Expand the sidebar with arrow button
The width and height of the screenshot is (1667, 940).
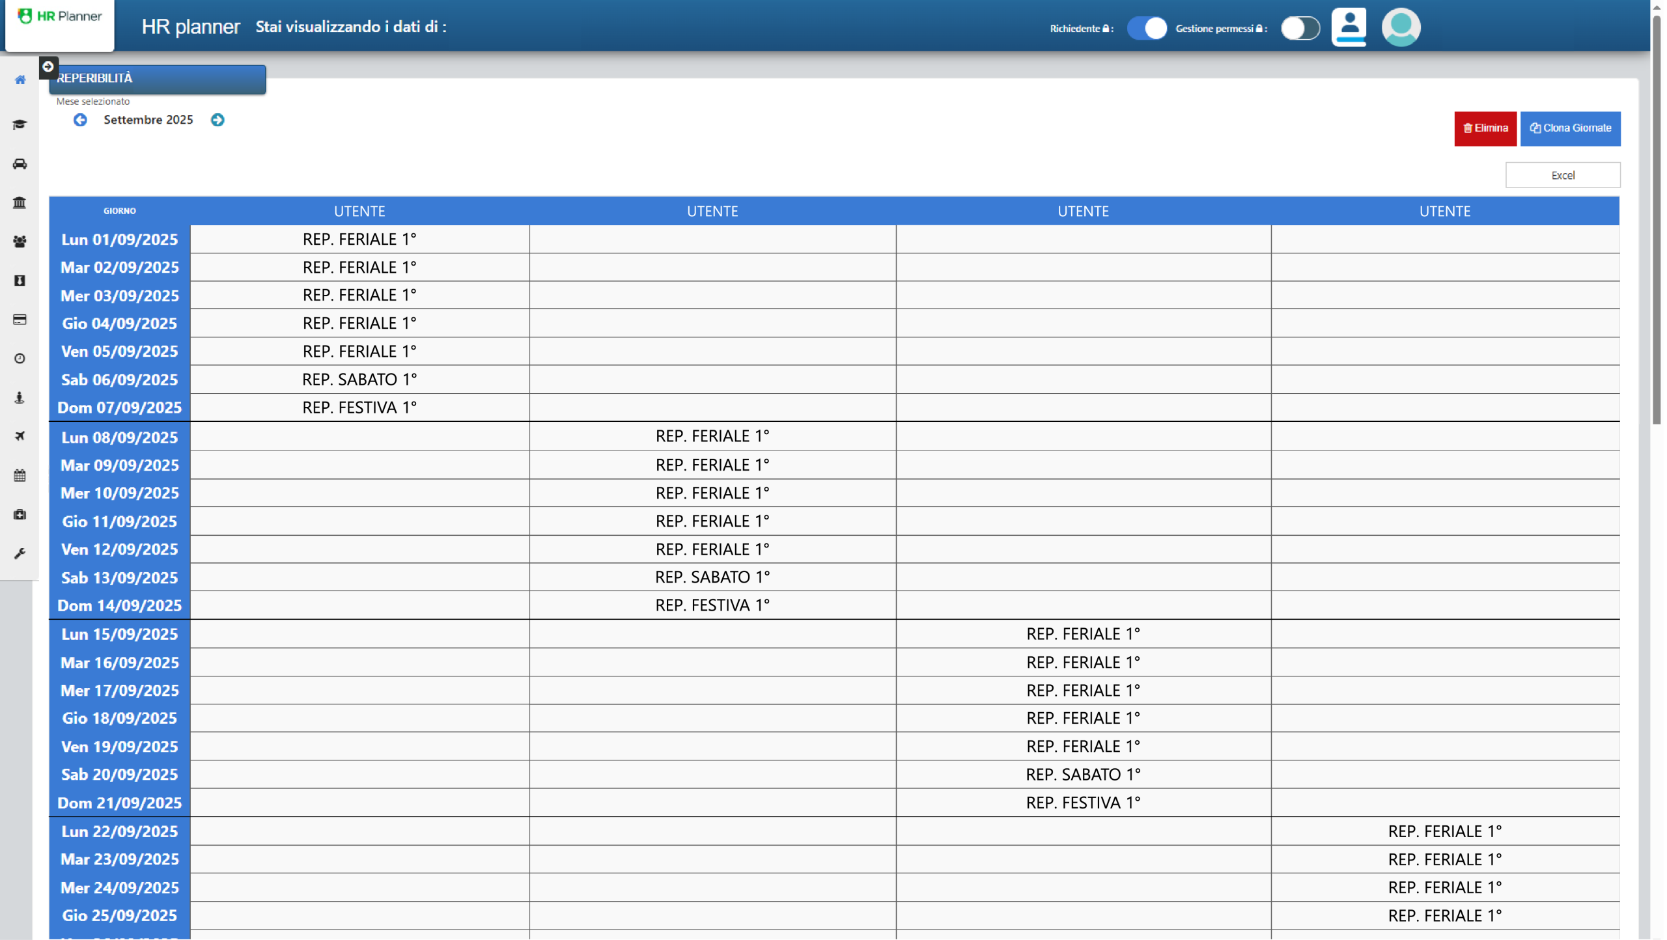48,67
